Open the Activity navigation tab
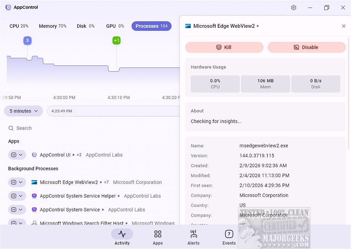The height and width of the screenshot is (249, 351). click(122, 237)
